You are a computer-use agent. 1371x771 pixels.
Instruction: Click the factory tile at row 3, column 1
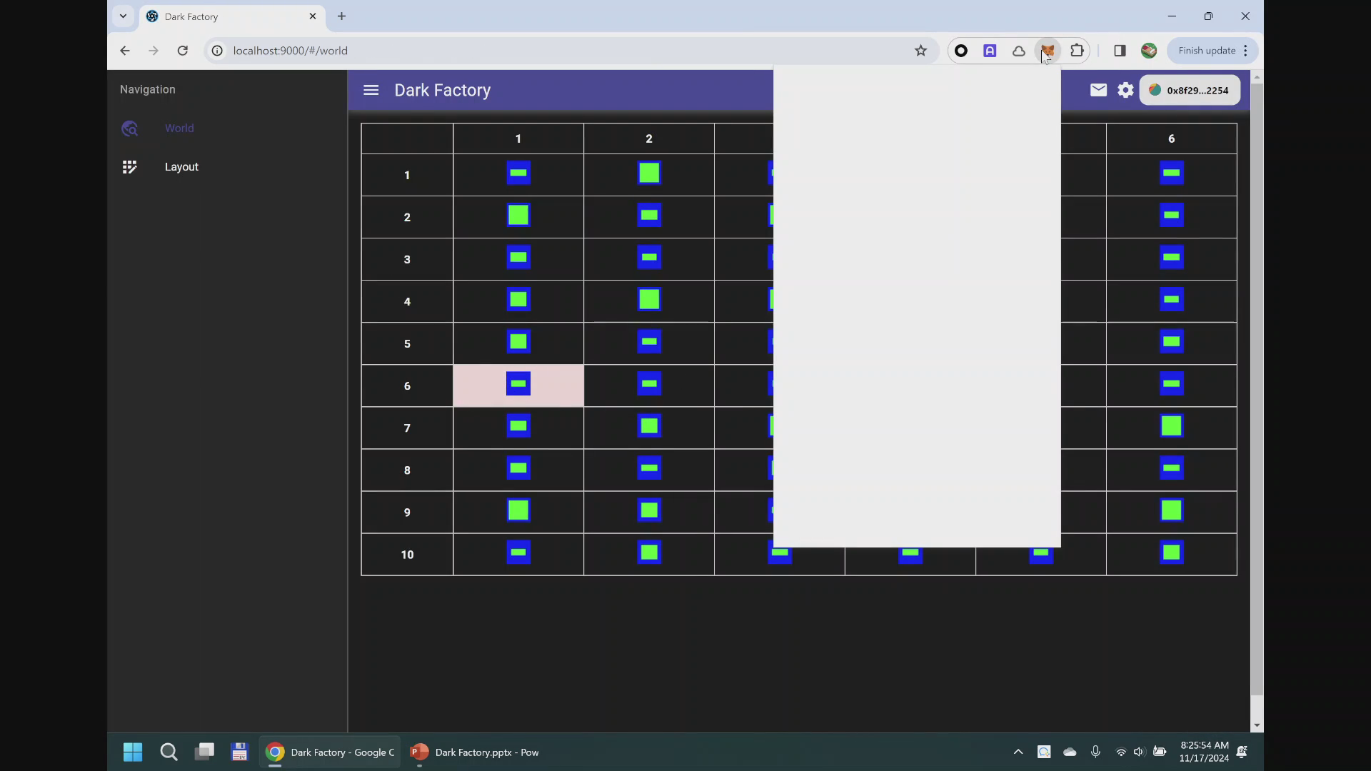coord(518,258)
